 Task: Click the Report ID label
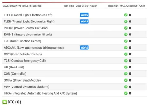coord(113,6)
